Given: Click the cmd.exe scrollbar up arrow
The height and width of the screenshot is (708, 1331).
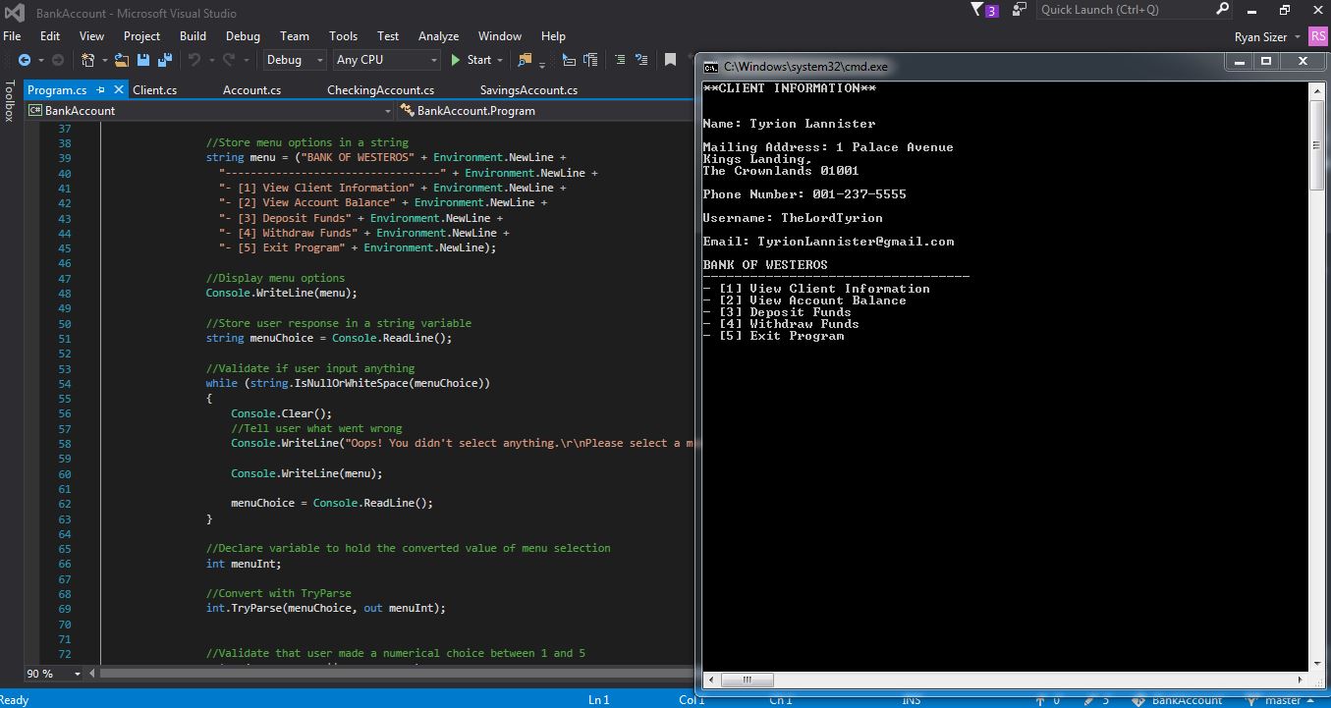Looking at the screenshot, I should tap(1316, 89).
